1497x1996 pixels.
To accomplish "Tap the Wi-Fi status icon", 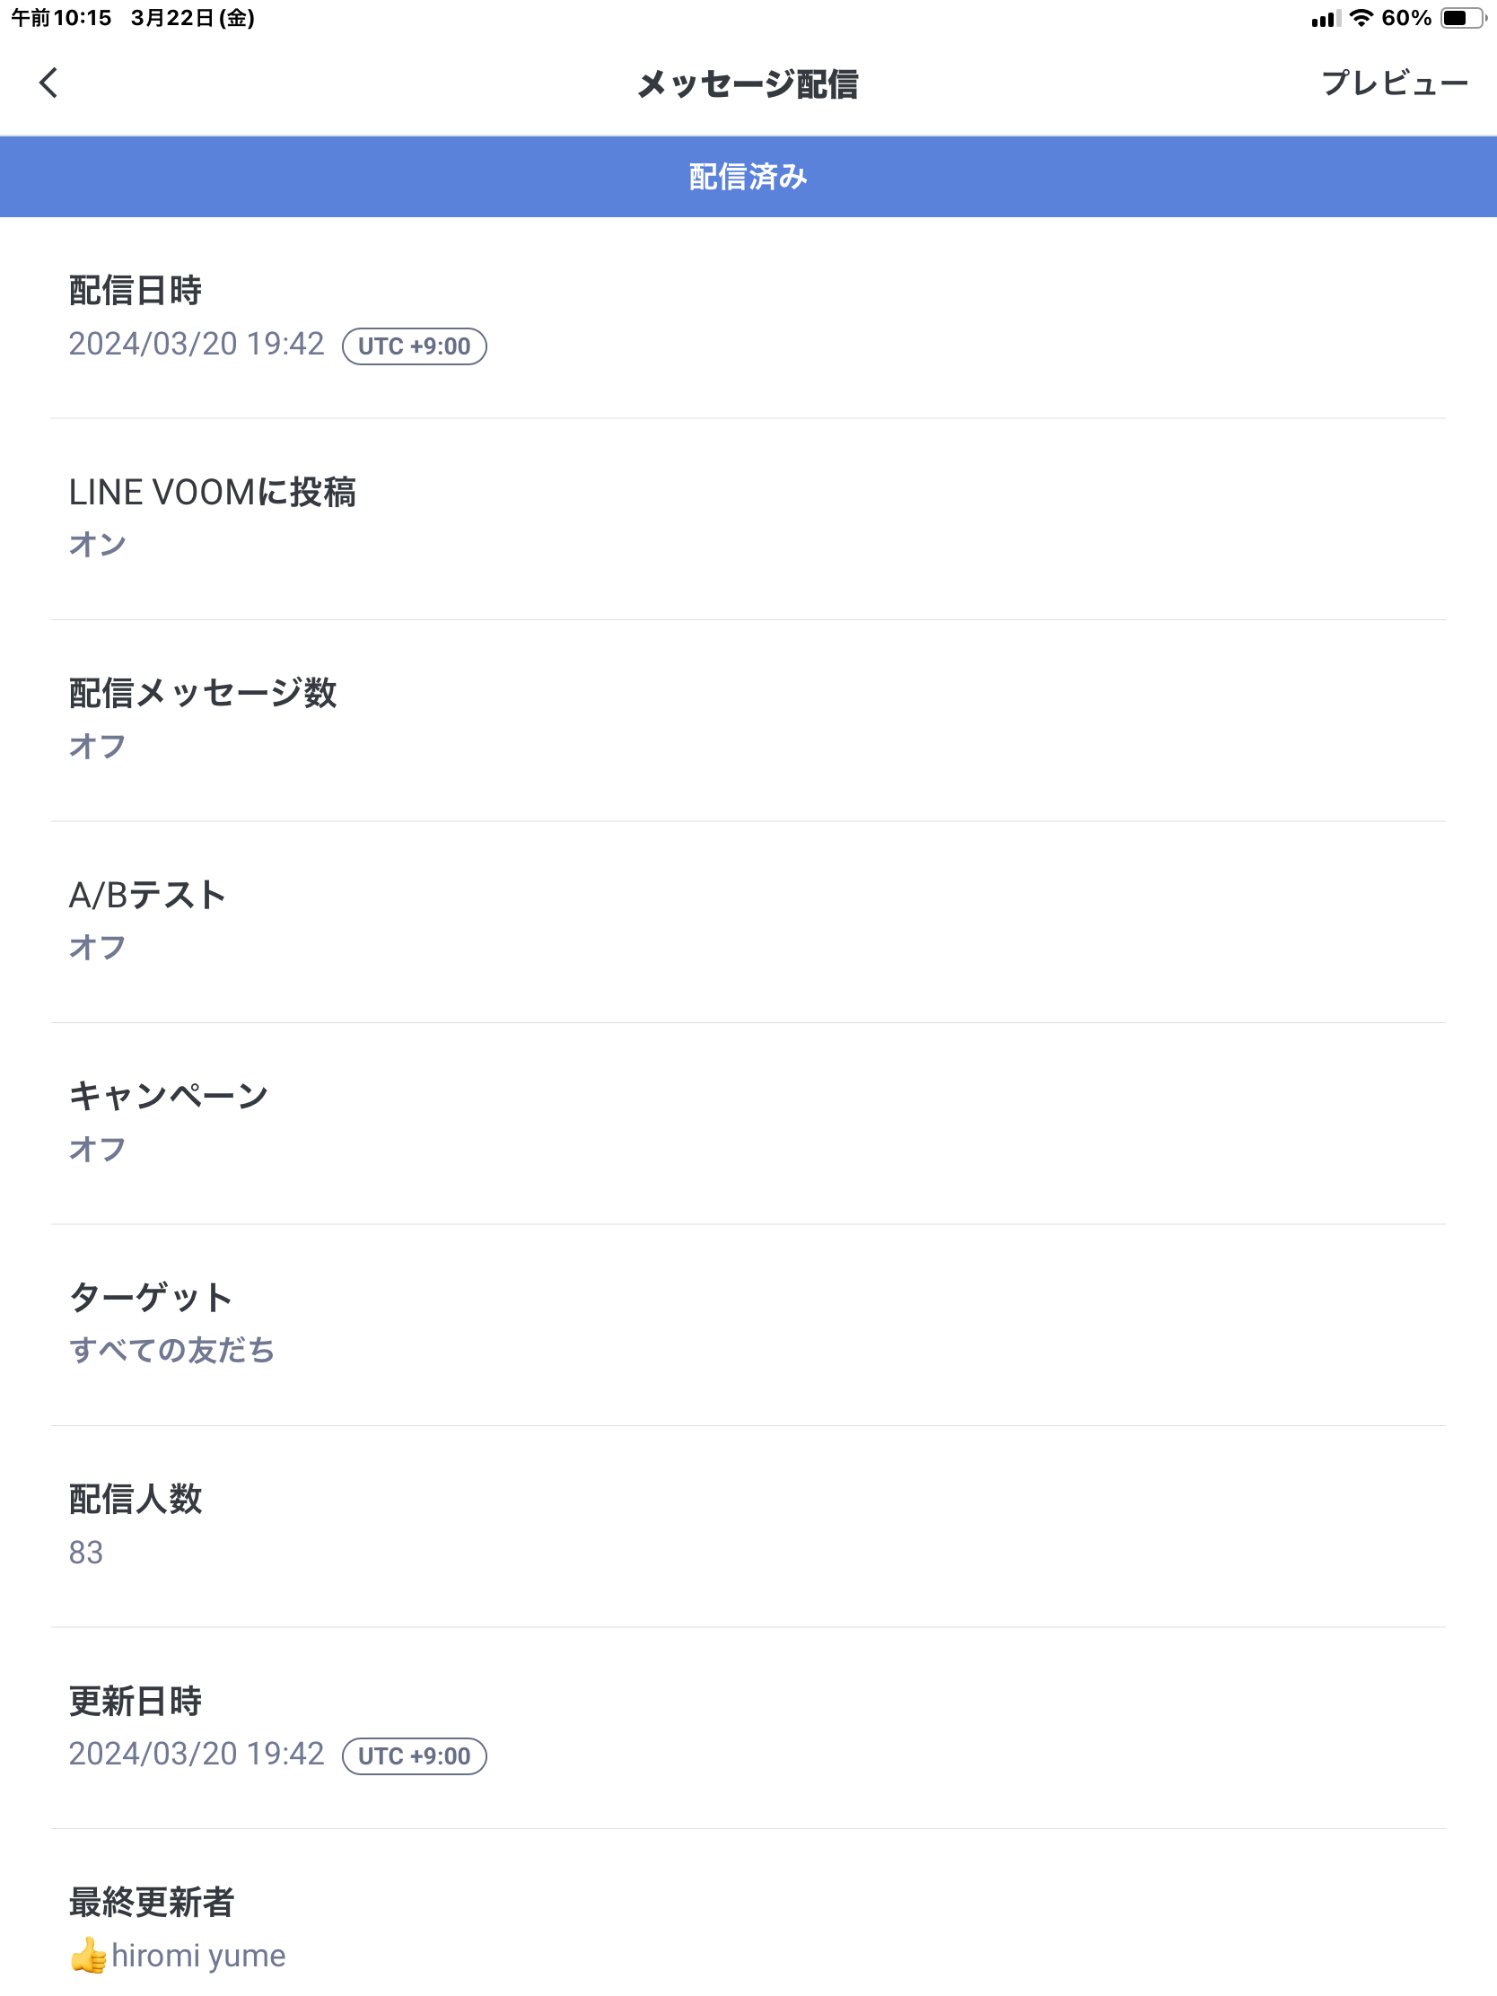I will (x=1361, y=18).
